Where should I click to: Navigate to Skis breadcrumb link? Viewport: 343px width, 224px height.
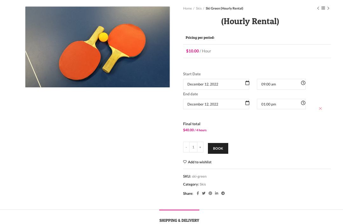point(199,9)
